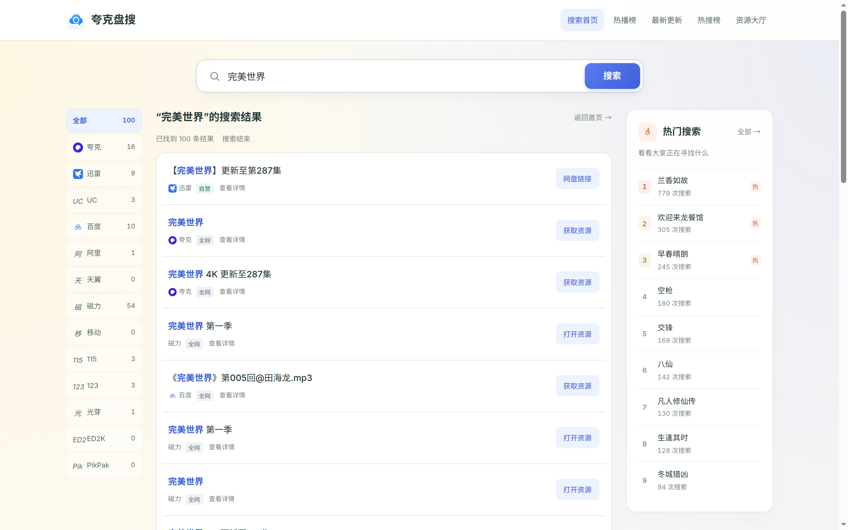Click the 天翼 icon in the sidebar filter
The image size is (848, 530).
pos(78,280)
